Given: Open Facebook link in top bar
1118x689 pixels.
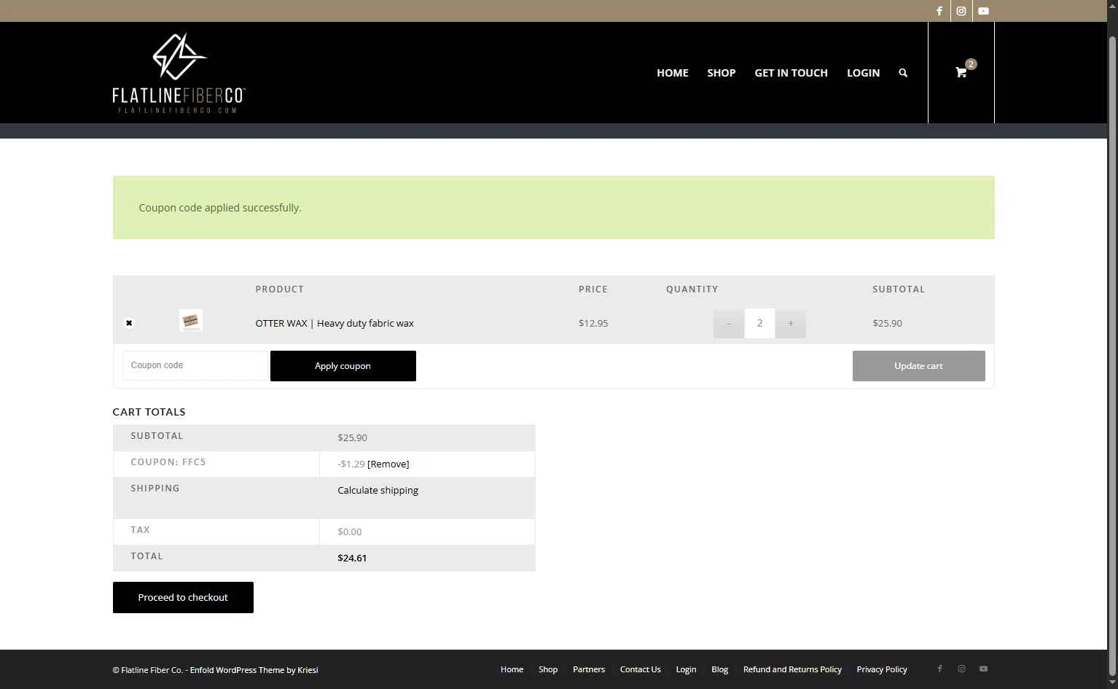Looking at the screenshot, I should 939,11.
